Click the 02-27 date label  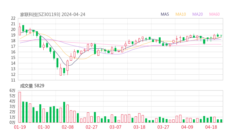point(92,127)
